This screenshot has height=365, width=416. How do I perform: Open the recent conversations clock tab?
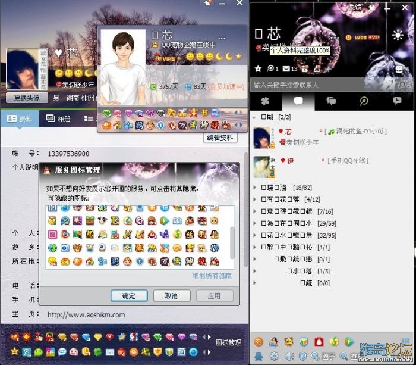click(397, 101)
